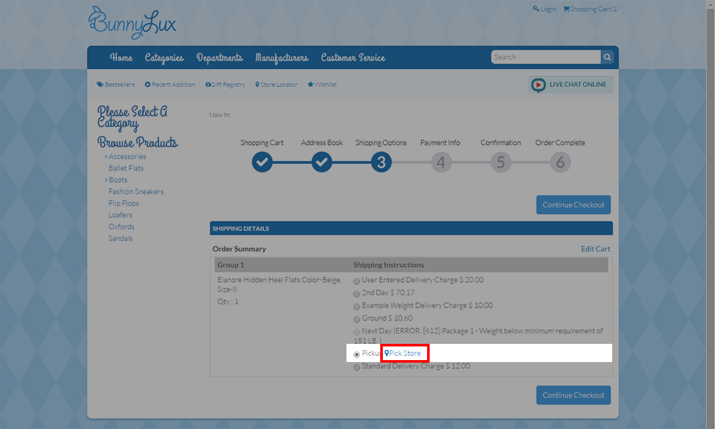Open the Bestsellers link

[x=116, y=84]
